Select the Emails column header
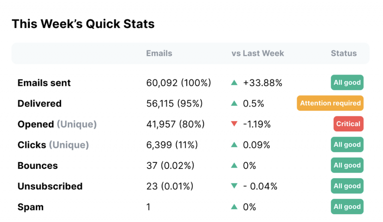 (x=159, y=53)
